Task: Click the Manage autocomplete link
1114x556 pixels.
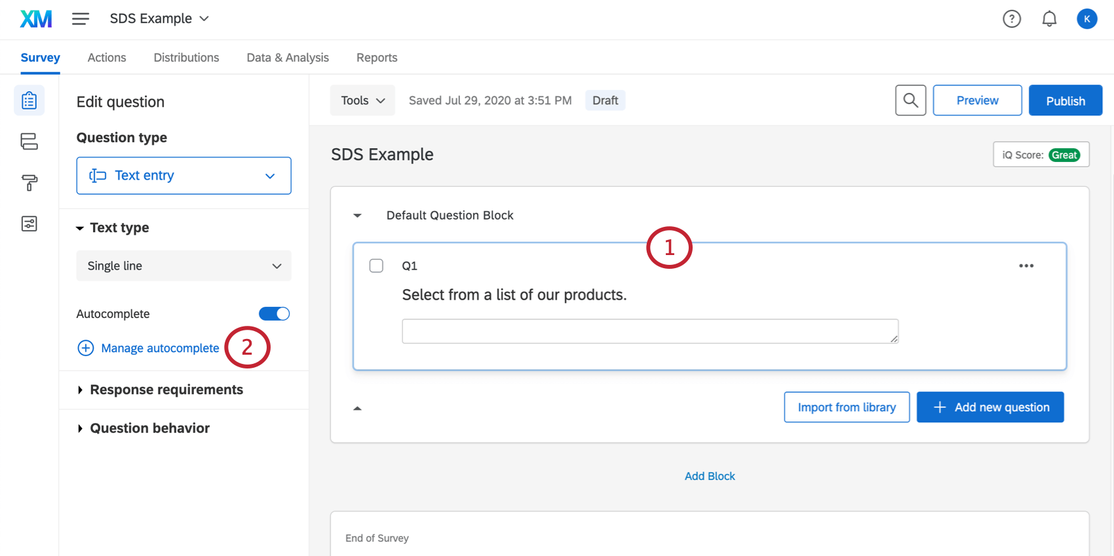Action: click(159, 348)
